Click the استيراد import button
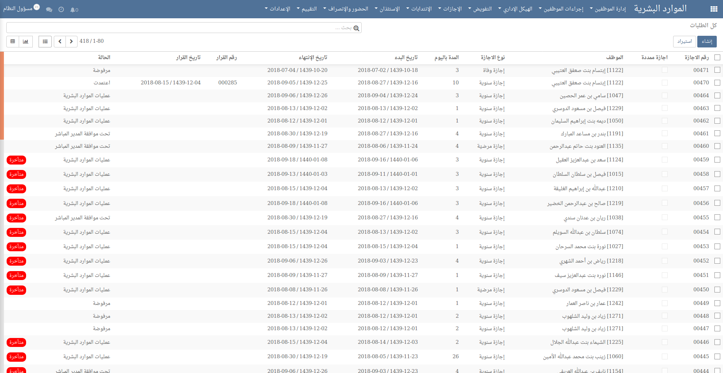Viewport: 723px width, 373px height. tap(684, 41)
